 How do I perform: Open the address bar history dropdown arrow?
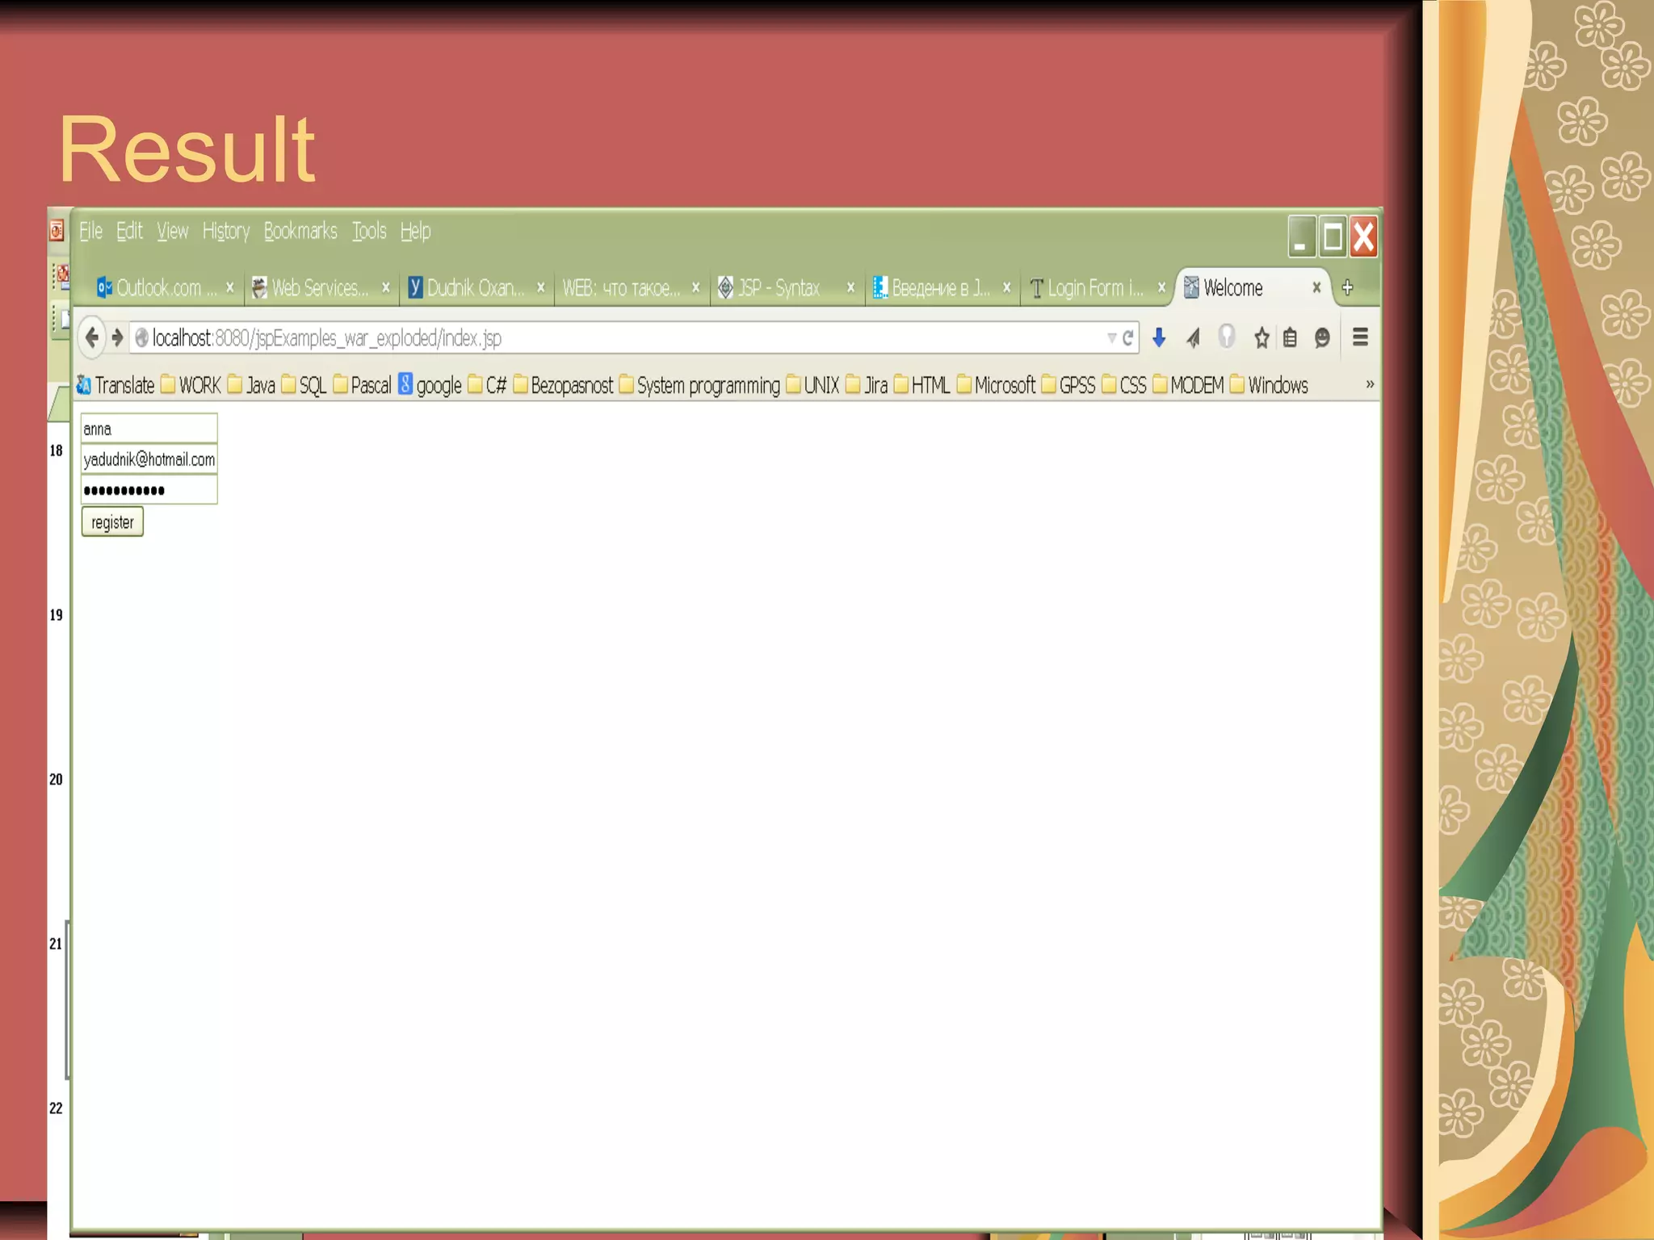[1111, 337]
